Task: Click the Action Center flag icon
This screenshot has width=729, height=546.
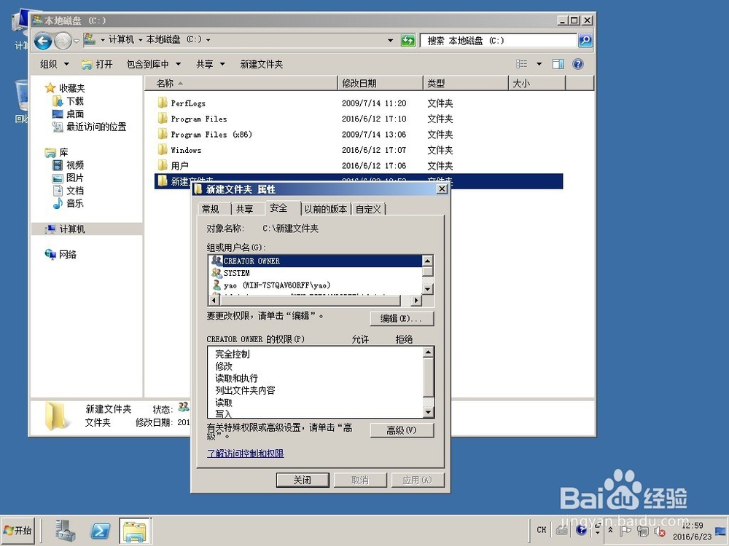Action: tap(625, 530)
